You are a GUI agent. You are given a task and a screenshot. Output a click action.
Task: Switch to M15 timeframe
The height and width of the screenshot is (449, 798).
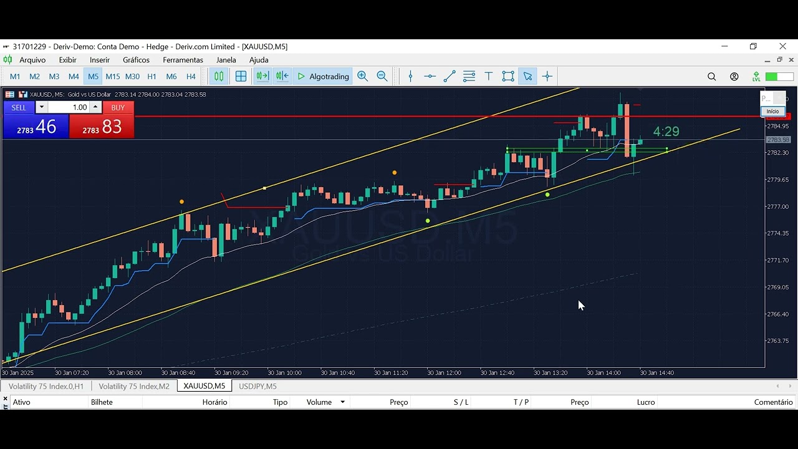pyautogui.click(x=112, y=76)
